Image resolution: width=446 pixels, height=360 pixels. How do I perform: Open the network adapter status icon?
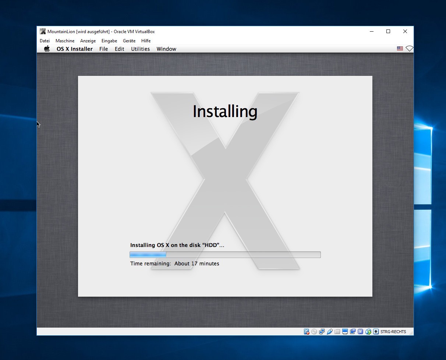click(322, 332)
